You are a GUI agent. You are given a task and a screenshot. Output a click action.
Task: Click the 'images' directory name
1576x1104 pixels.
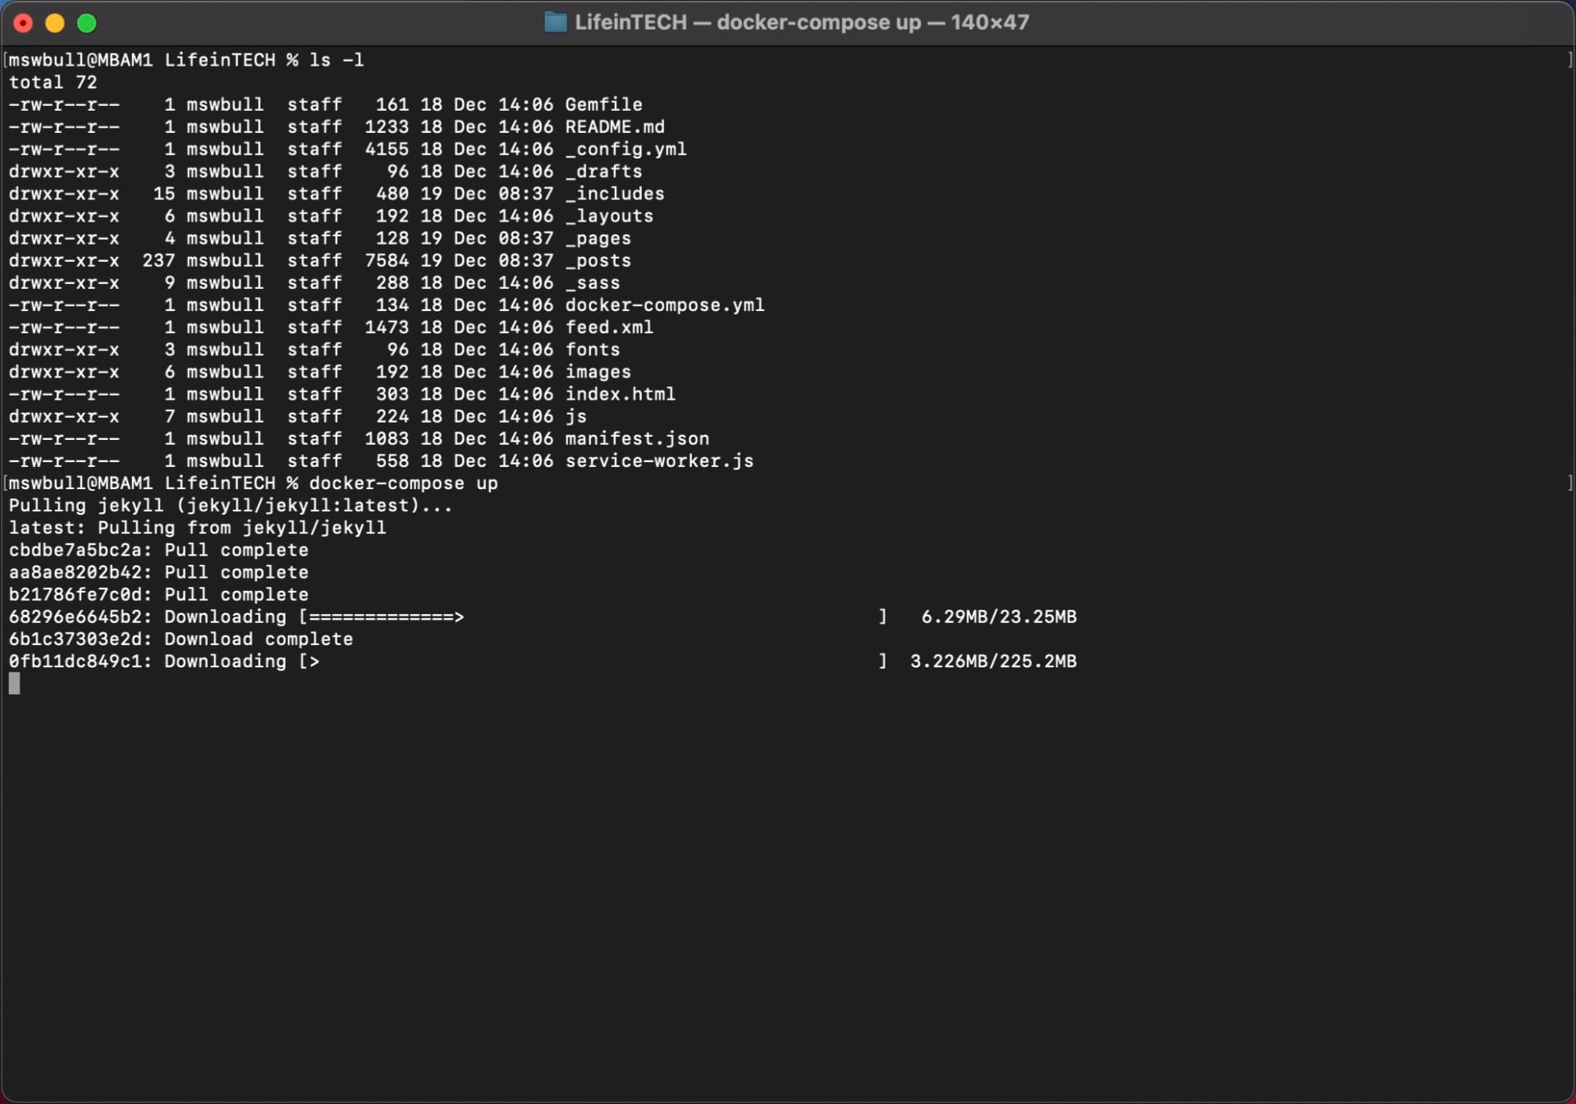(598, 372)
